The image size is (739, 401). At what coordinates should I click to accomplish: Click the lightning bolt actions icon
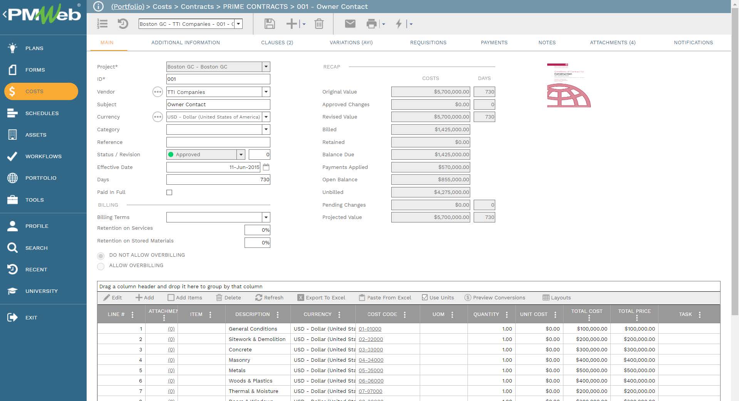(x=399, y=24)
